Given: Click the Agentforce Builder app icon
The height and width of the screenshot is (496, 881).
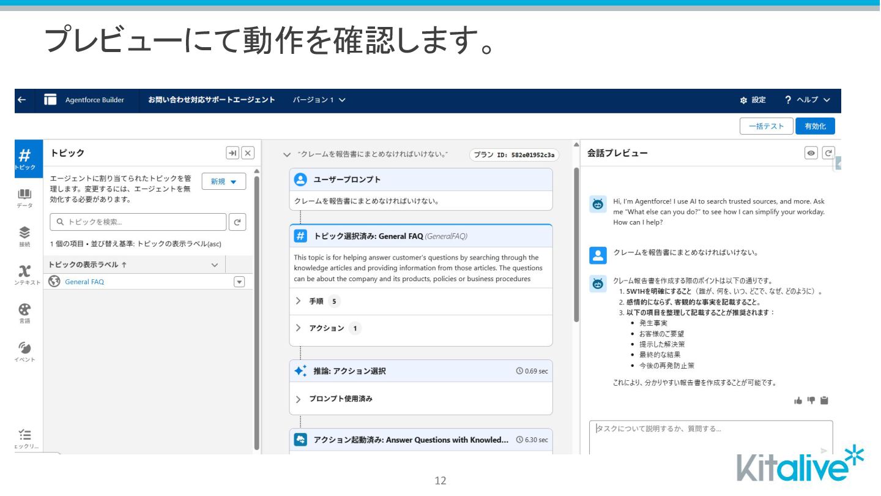Looking at the screenshot, I should (x=50, y=100).
